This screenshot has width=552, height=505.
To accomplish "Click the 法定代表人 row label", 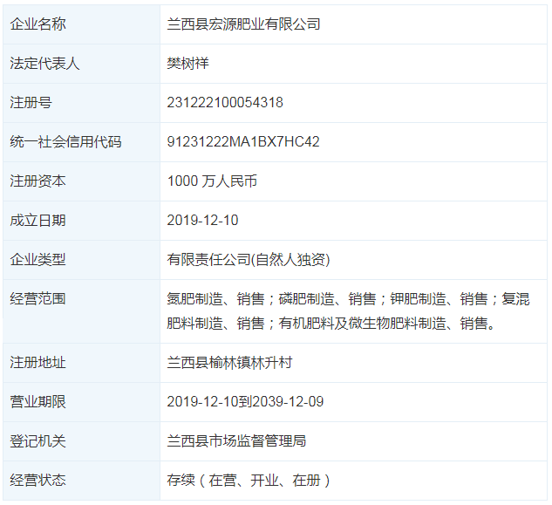I will 44,64.
